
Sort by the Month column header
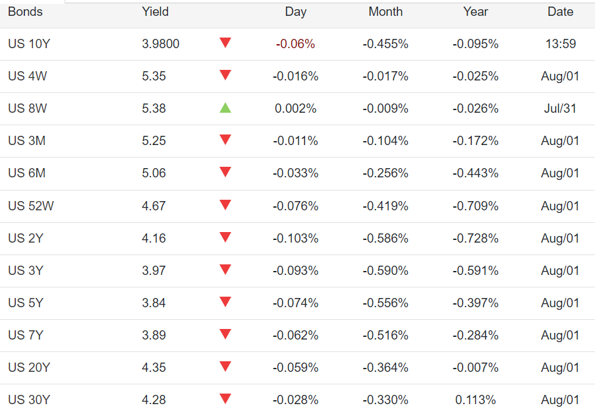point(385,12)
